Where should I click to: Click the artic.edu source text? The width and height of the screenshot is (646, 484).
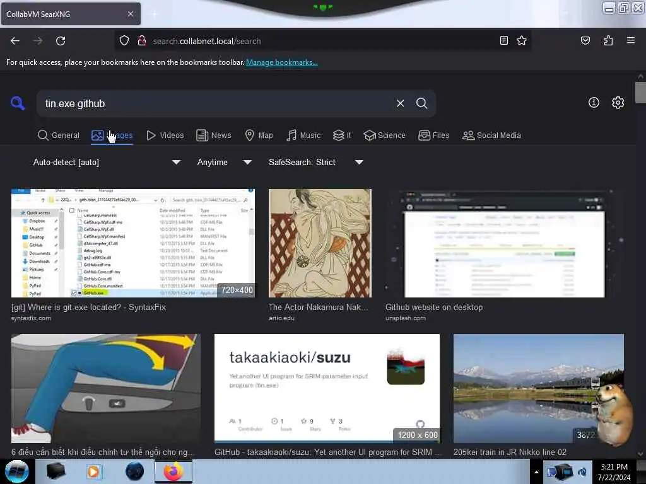click(281, 318)
